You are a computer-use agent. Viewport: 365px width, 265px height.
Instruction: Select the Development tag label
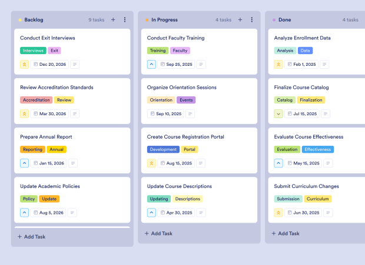coord(163,149)
